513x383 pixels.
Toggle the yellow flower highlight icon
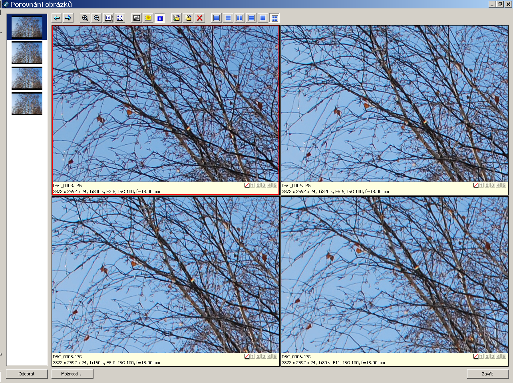(x=148, y=18)
